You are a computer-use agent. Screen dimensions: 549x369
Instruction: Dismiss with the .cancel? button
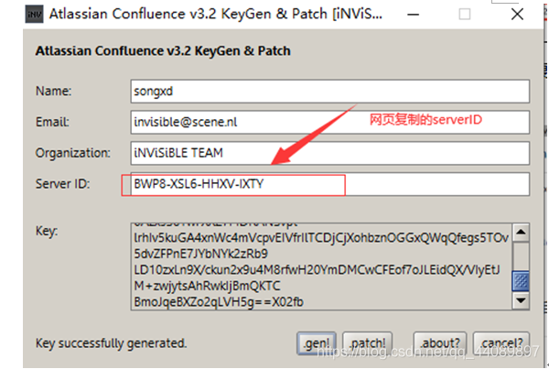(x=501, y=343)
